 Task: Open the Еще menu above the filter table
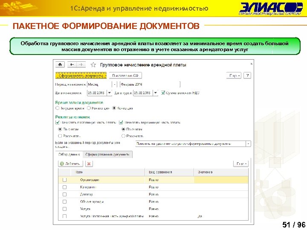tap(241, 164)
